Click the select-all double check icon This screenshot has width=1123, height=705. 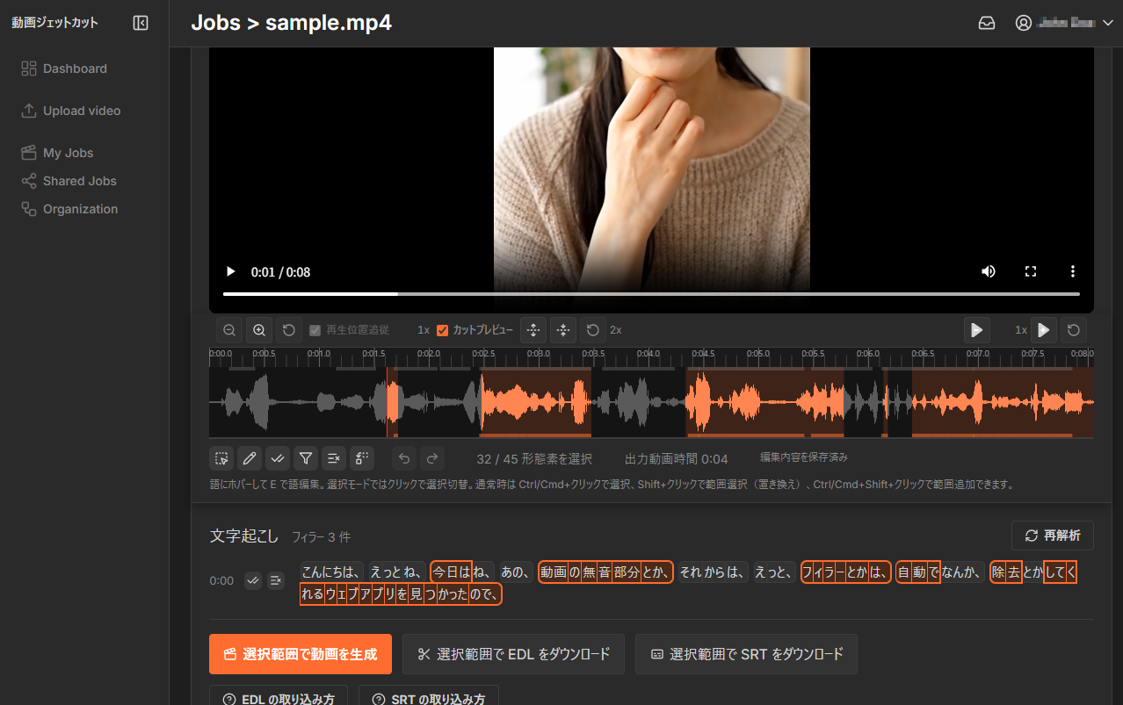click(278, 458)
